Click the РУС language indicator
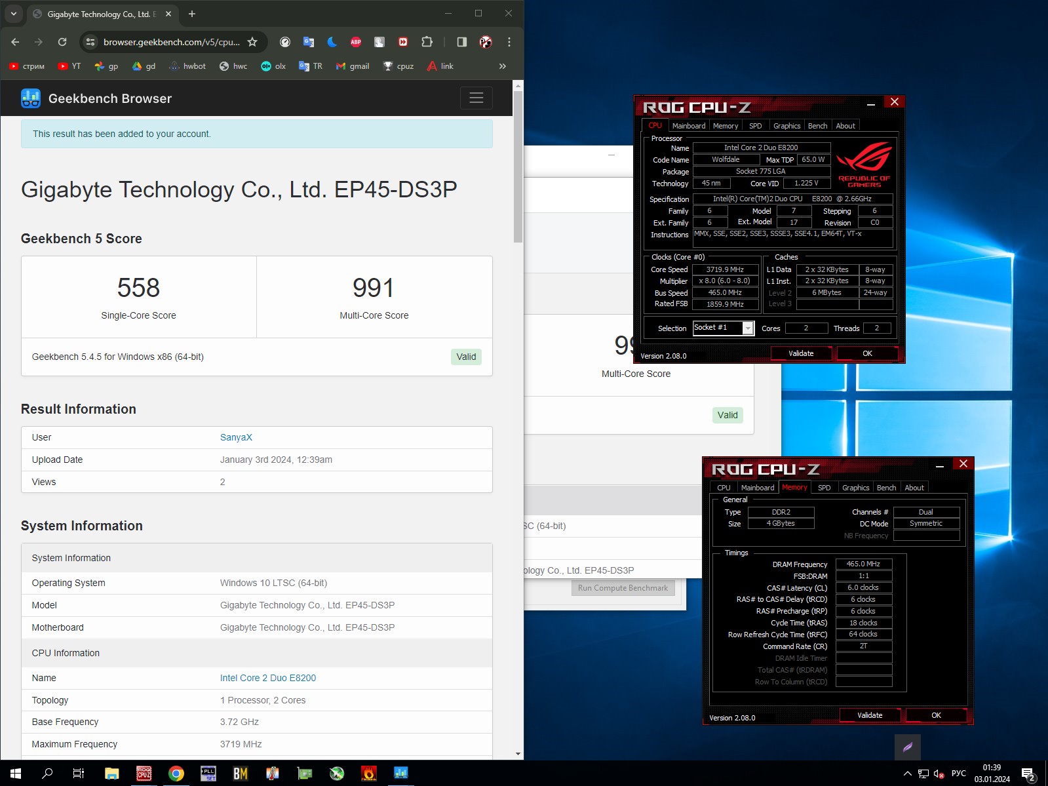This screenshot has width=1048, height=786. click(959, 774)
